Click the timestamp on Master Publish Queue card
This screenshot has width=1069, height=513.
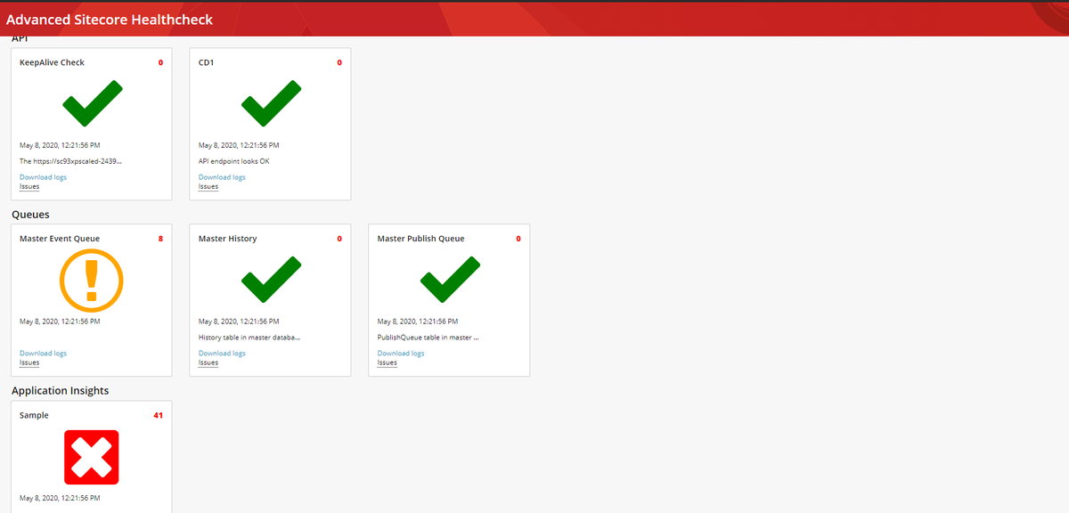[418, 322]
